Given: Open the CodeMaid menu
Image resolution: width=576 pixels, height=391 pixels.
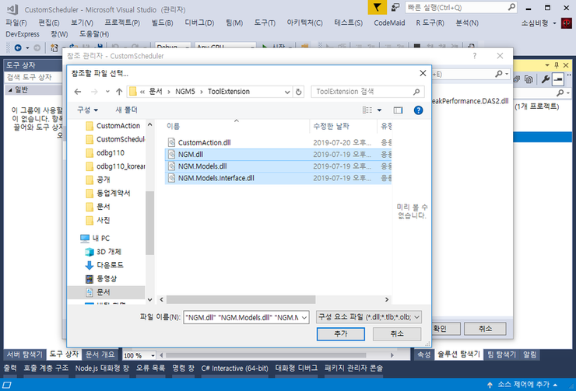Looking at the screenshot, I should [x=389, y=23].
